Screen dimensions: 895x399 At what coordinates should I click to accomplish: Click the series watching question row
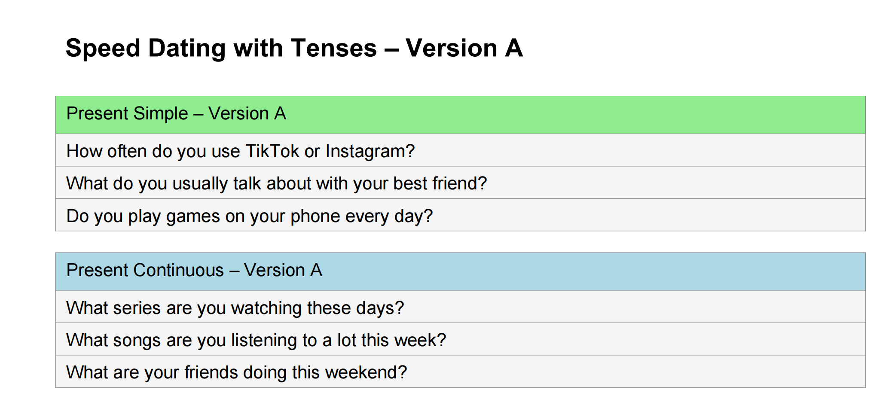[x=460, y=308]
